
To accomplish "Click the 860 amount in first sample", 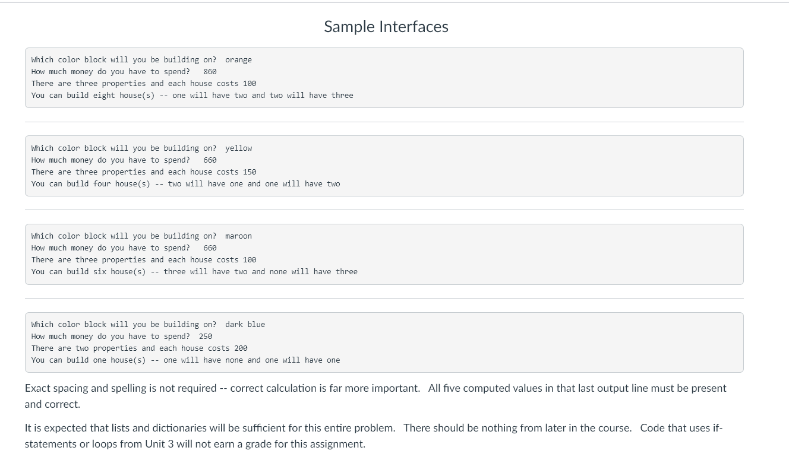I will pyautogui.click(x=210, y=72).
